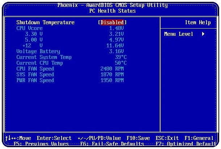This screenshot has width=221, height=149.
Task: Click the Current System Temp label
Action: (44, 57)
